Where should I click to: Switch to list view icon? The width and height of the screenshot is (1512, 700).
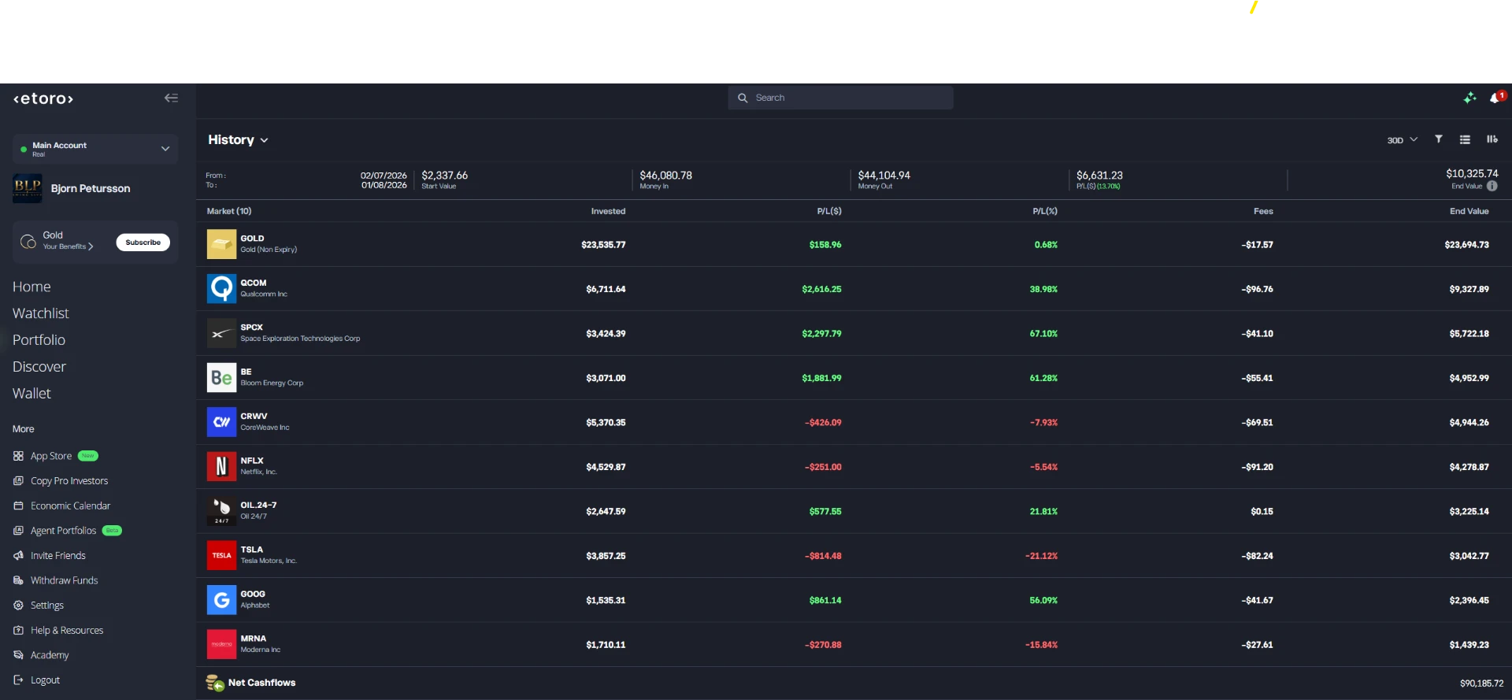1465,139
